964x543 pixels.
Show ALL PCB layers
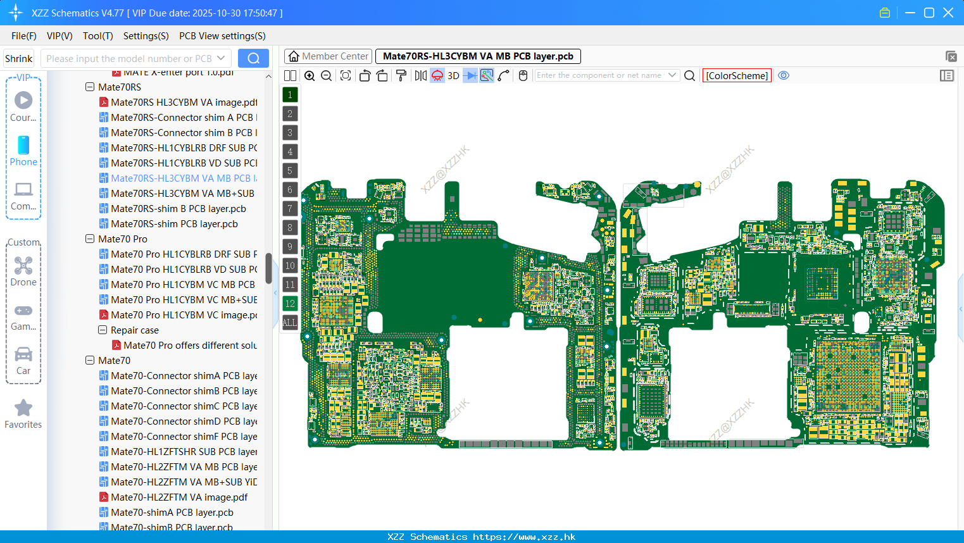(x=290, y=323)
